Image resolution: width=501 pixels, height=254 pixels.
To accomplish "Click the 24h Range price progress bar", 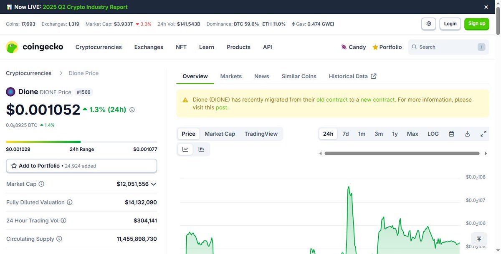I will coord(81,142).
